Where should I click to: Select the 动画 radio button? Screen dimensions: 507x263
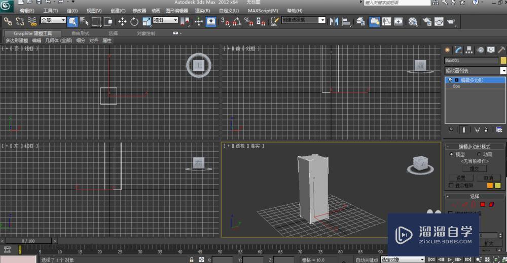tap(480, 155)
